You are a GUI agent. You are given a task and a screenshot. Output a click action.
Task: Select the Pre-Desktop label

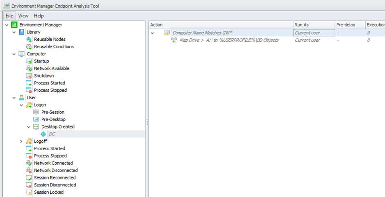54,119
